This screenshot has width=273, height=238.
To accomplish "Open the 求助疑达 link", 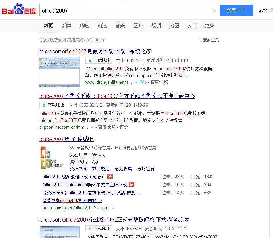I will [101, 169].
